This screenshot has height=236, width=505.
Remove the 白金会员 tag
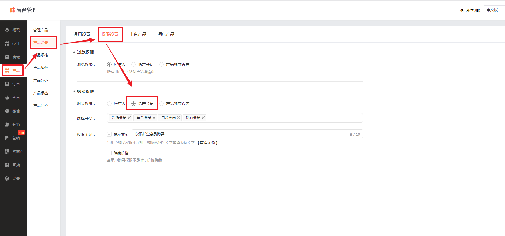(x=179, y=118)
